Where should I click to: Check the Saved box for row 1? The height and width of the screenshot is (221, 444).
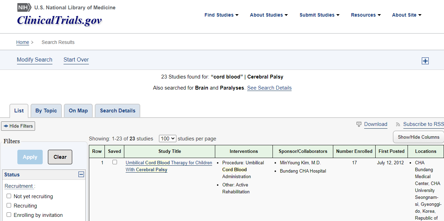click(115, 162)
